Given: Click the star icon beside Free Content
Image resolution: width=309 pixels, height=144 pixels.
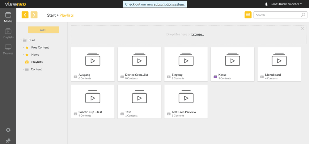Looking at the screenshot, I should click(27, 47).
